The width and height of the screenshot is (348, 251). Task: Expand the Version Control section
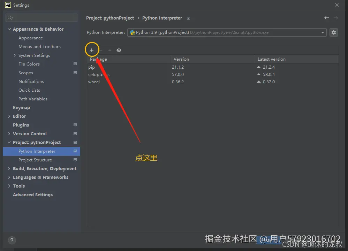[x=9, y=134]
